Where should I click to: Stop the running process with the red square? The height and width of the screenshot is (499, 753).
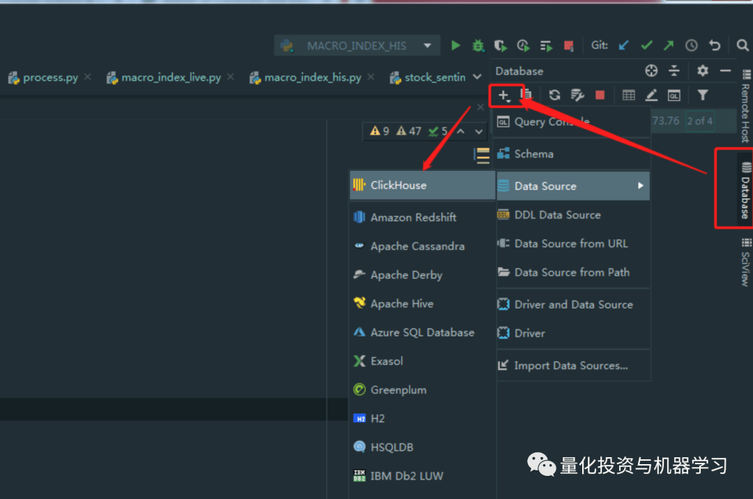(569, 45)
